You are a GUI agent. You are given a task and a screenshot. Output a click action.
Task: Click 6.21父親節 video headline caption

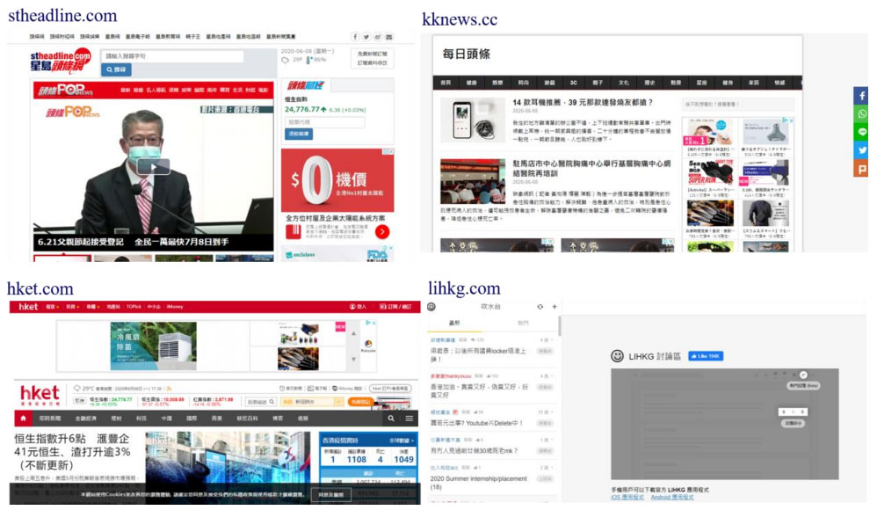pos(133,242)
